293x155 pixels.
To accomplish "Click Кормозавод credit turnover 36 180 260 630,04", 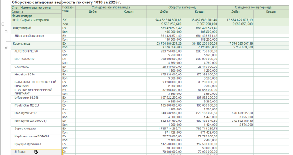I will pos(204,43).
